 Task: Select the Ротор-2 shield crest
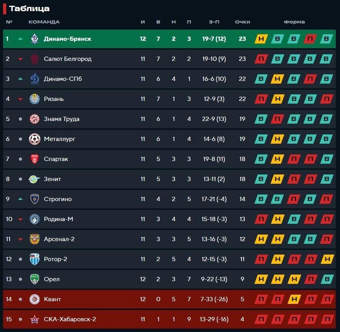pos(35,259)
